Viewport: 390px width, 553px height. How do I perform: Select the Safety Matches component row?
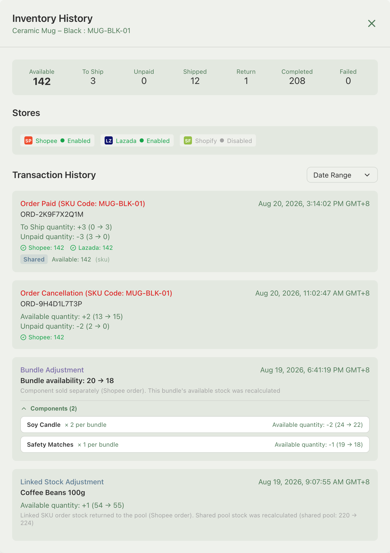195,444
